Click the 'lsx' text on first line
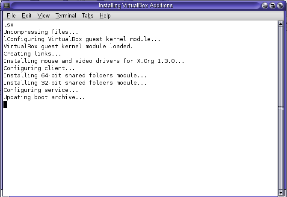This screenshot has width=287, height=197. [x=9, y=24]
